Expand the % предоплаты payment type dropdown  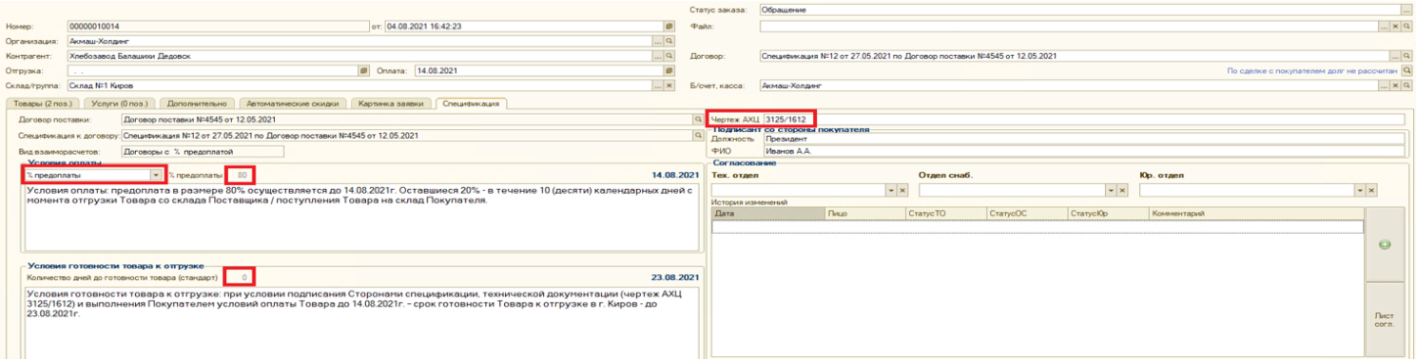(156, 175)
